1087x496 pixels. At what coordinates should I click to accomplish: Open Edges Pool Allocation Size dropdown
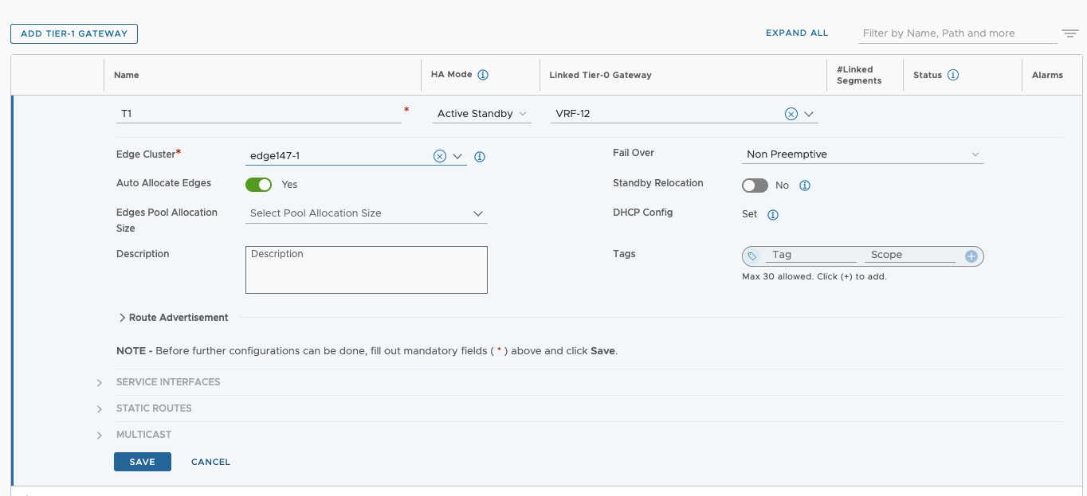(x=366, y=213)
